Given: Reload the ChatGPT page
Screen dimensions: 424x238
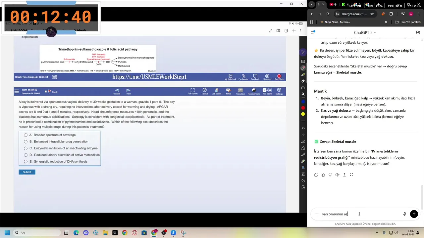Looking at the screenshot, I should pyautogui.click(x=328, y=14).
